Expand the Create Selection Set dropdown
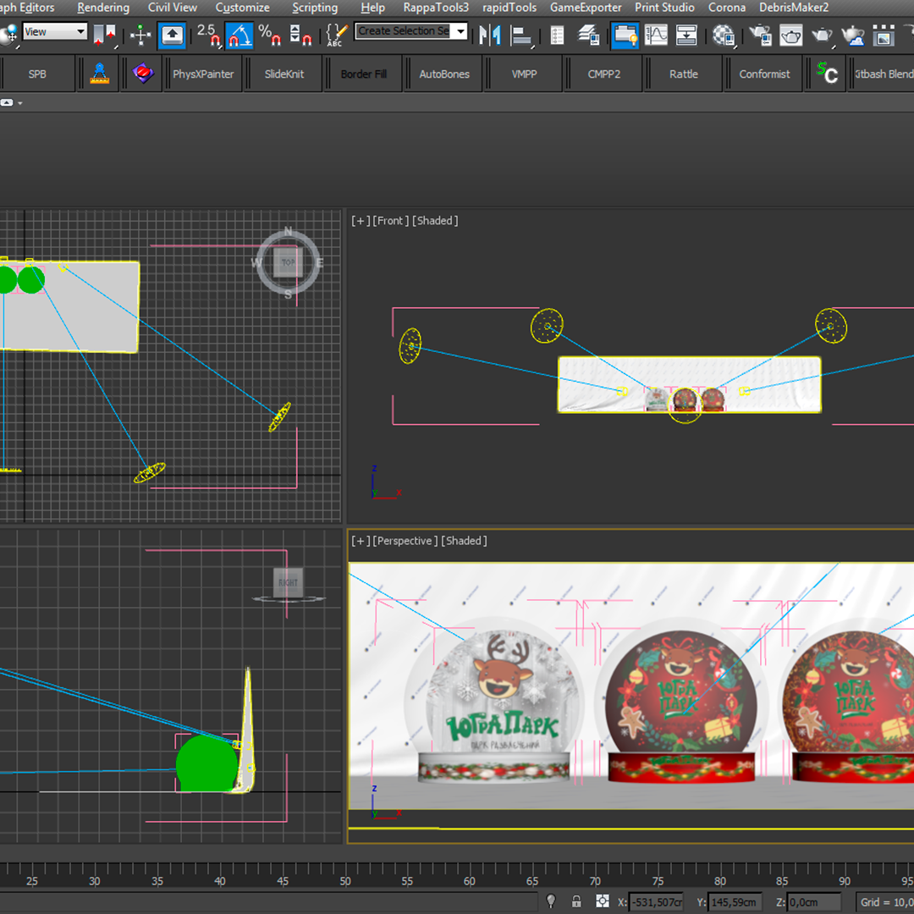This screenshot has height=914, width=914. pyautogui.click(x=461, y=31)
